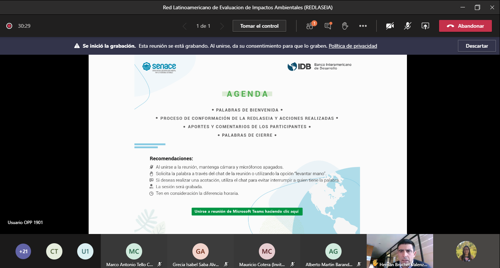
Task: Raise your hand using hand icon
Action: point(345,26)
